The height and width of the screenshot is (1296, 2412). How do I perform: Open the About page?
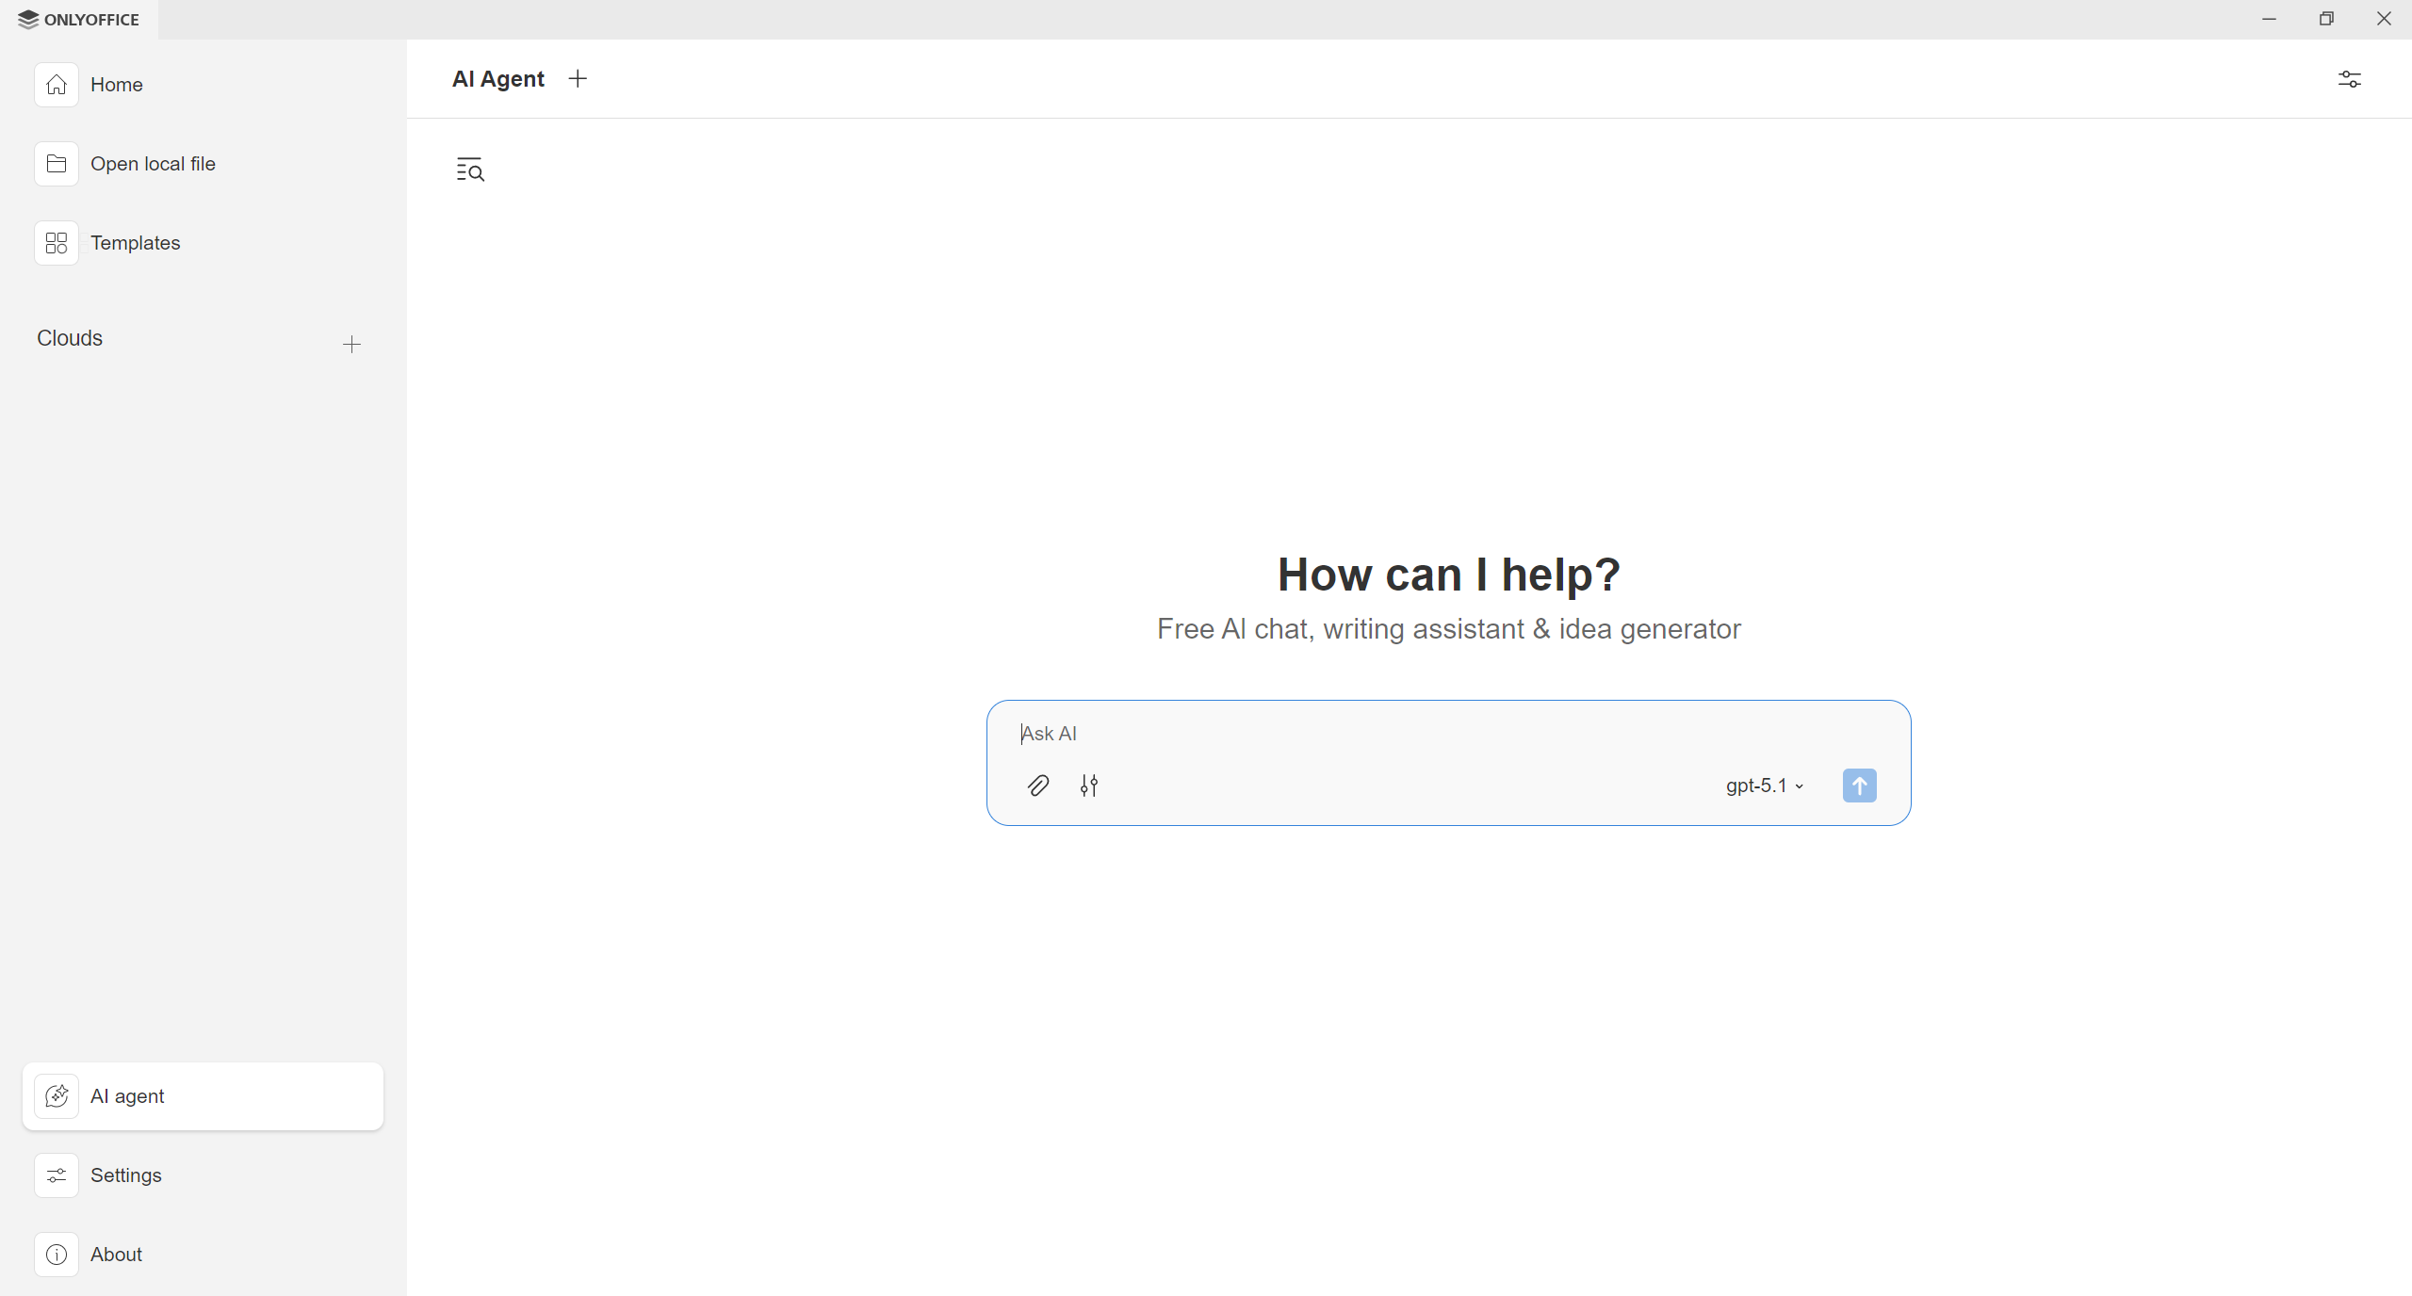click(x=116, y=1255)
